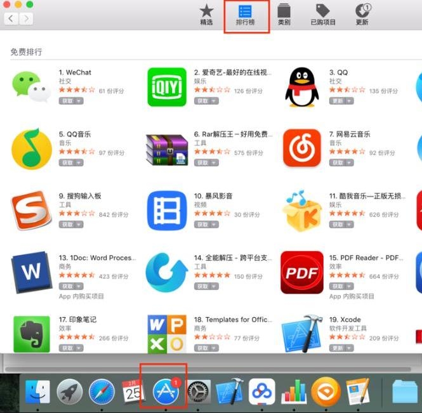Click '软件开发工具' category under Xcode

pyautogui.click(x=348, y=329)
